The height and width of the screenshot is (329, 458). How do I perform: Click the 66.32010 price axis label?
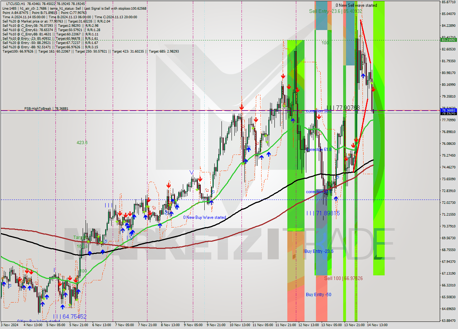[x=449, y=285]
